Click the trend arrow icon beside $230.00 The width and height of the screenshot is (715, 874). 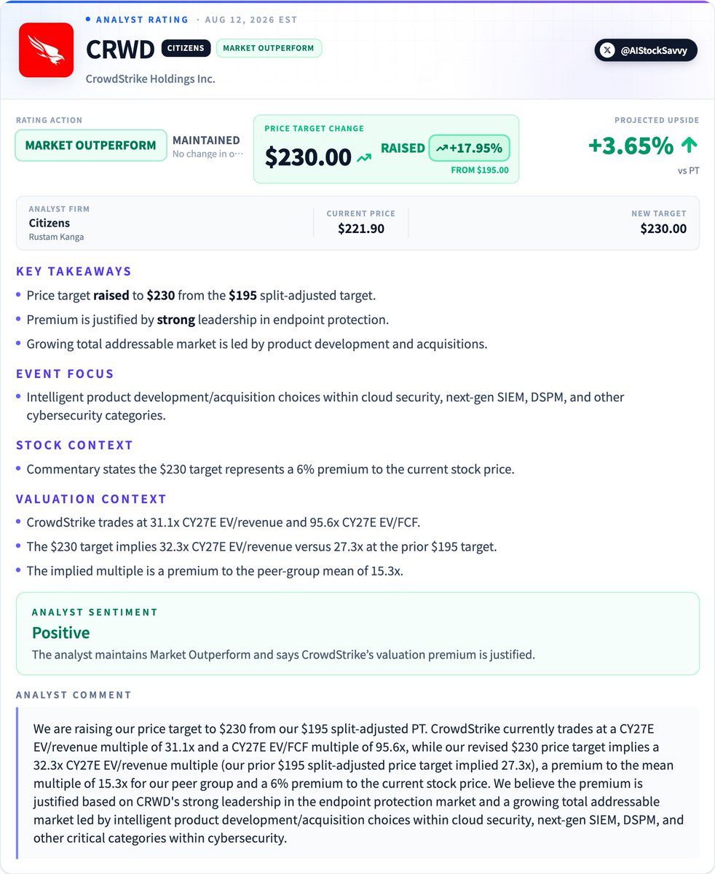364,157
